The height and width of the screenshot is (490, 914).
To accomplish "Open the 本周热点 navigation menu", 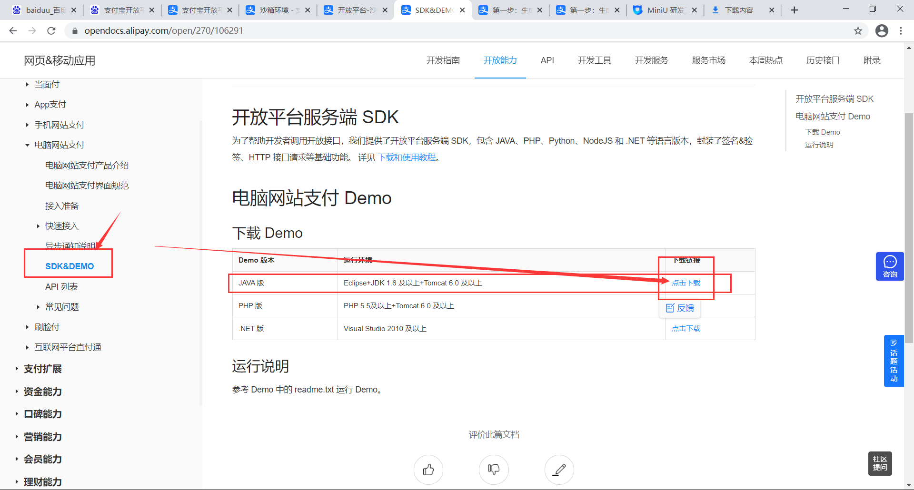I will tap(766, 60).
